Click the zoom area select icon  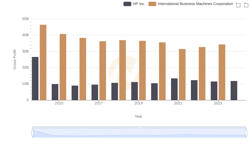[238, 5]
